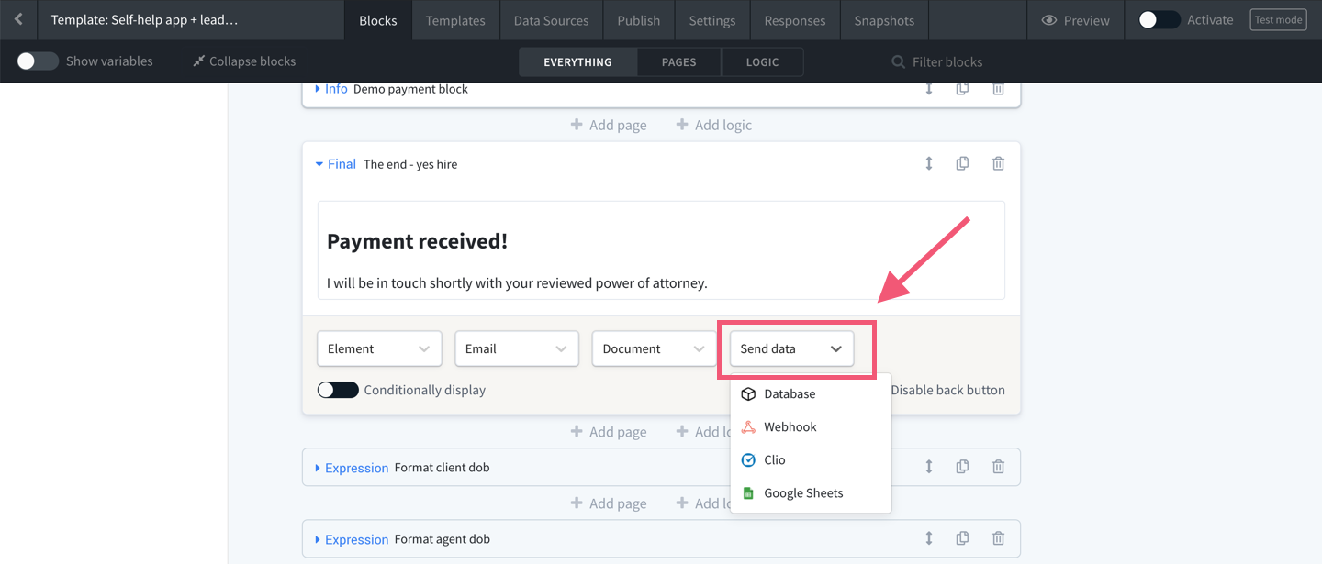Viewport: 1322px width, 564px height.
Task: Toggle the Activate switch
Action: 1159,20
